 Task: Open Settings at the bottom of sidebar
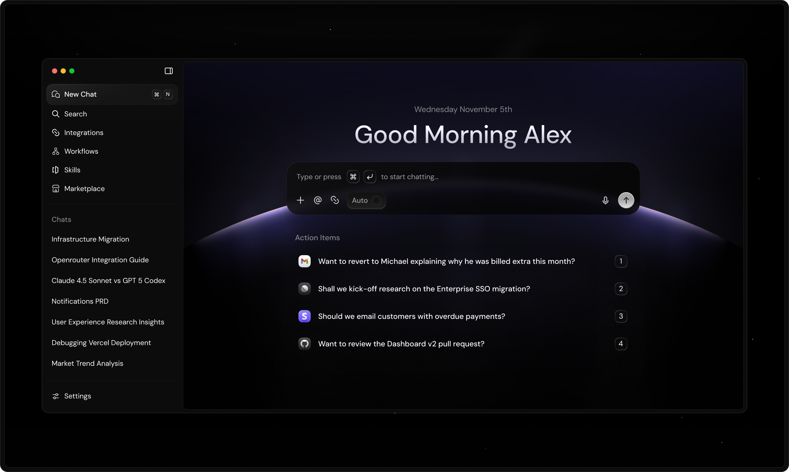point(77,396)
